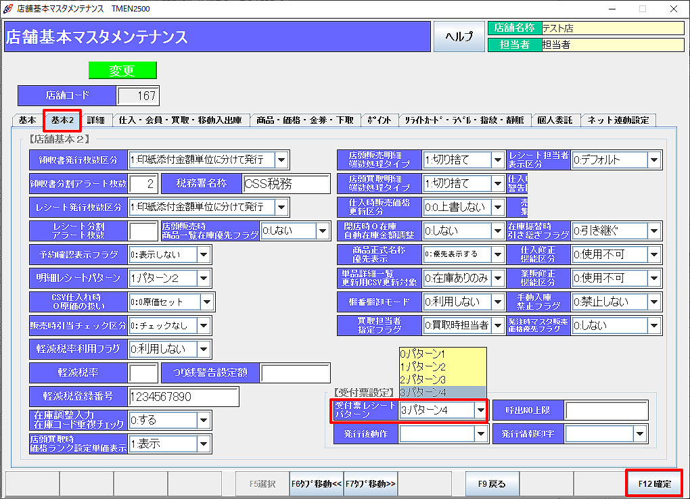Select 2:パターン3 in the dropdown list
The image size is (690, 499).
[x=442, y=379]
